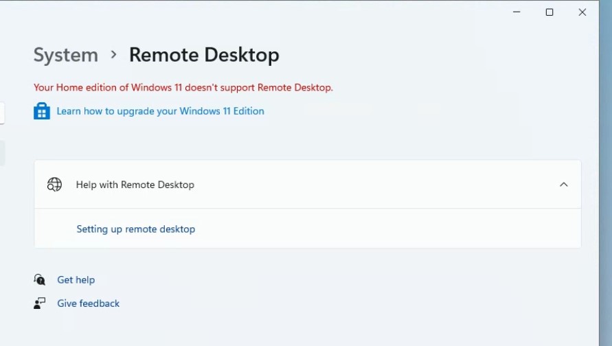Click the globe icon beside Help with Remote Desktop

click(54, 185)
